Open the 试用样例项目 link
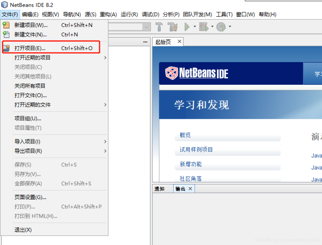Viewport: 322px width, 245px height. [x=196, y=150]
